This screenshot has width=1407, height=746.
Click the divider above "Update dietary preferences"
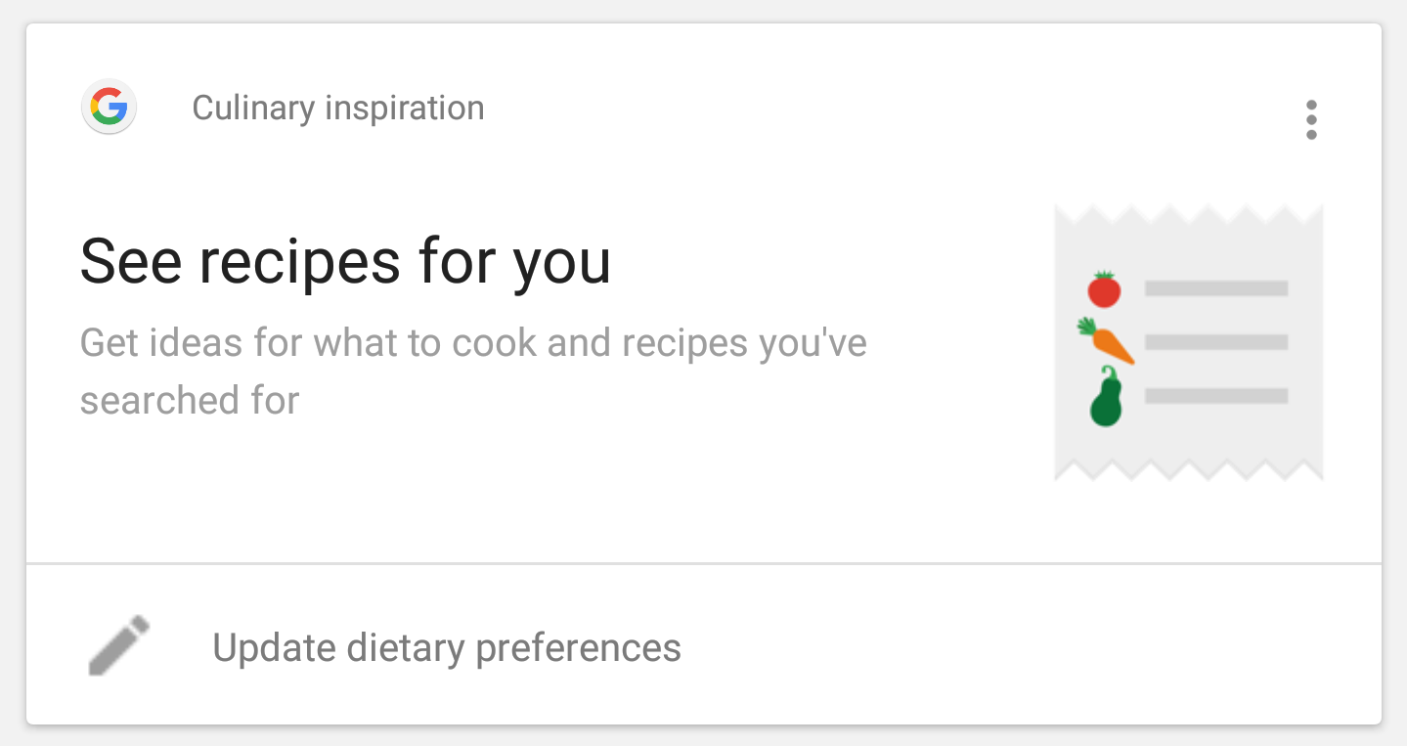click(704, 563)
